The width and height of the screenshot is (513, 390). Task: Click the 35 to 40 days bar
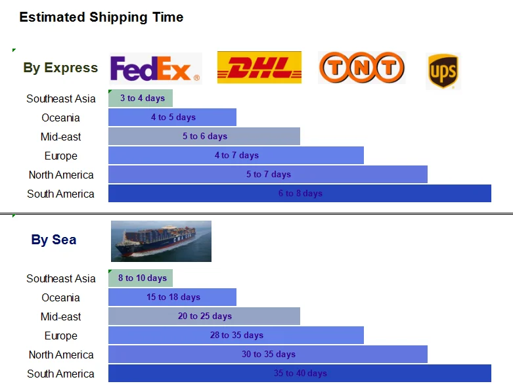[300, 374]
